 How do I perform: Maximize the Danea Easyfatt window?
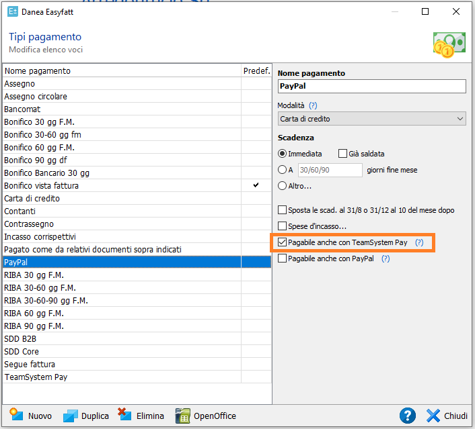(x=425, y=11)
